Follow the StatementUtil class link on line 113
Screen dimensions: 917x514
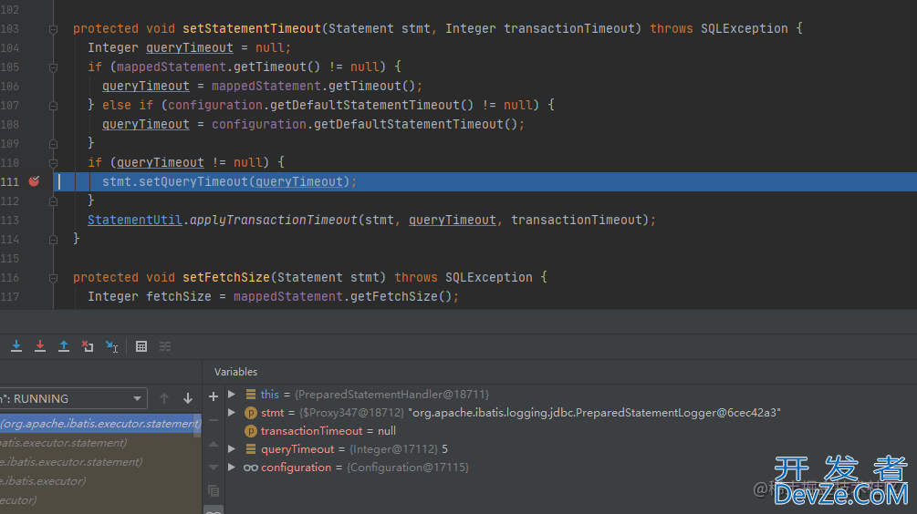tap(134, 221)
